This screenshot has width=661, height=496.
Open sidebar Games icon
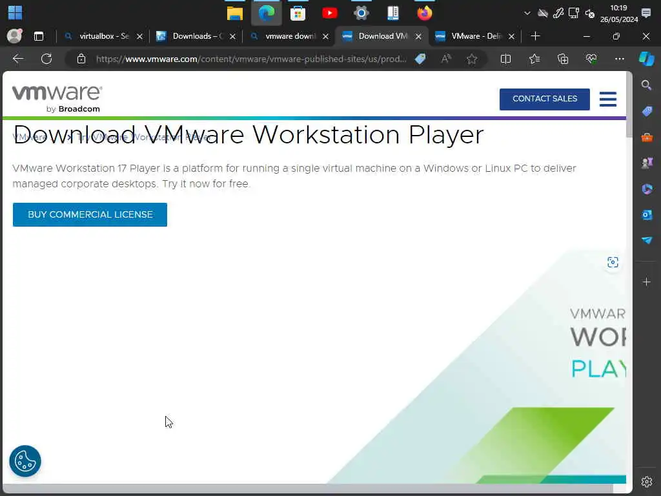coord(647,163)
